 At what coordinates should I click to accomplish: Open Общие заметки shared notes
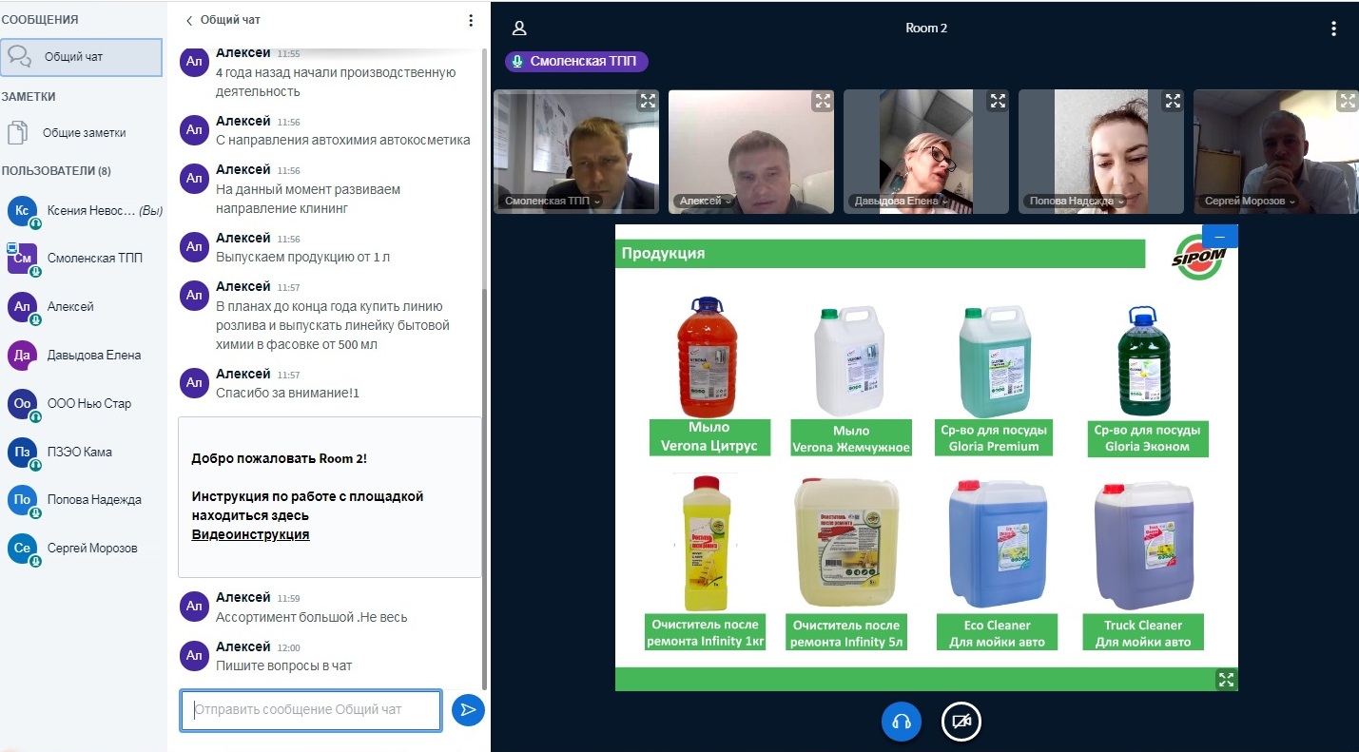(82, 133)
